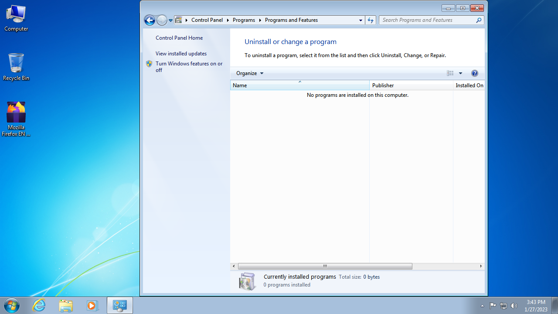The height and width of the screenshot is (314, 558).
Task: Click the Control Panel address bar icon
Action: [x=178, y=20]
